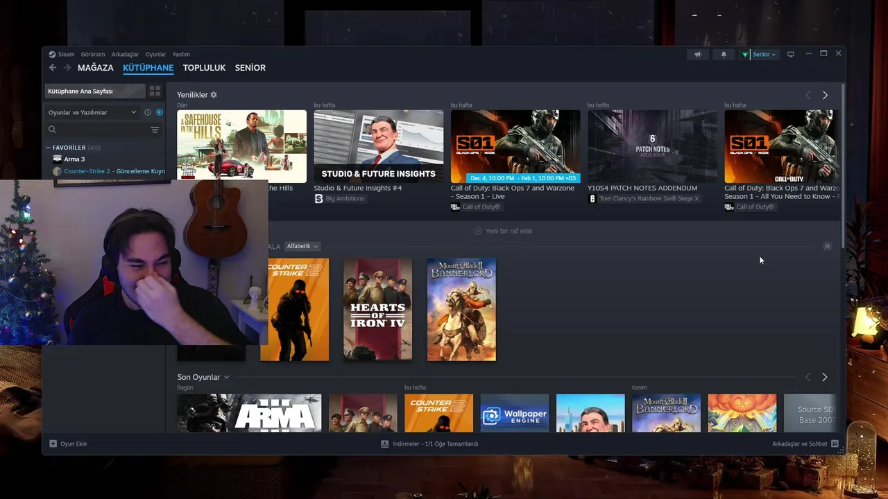Expand the Senior account dropdown

(x=764, y=54)
